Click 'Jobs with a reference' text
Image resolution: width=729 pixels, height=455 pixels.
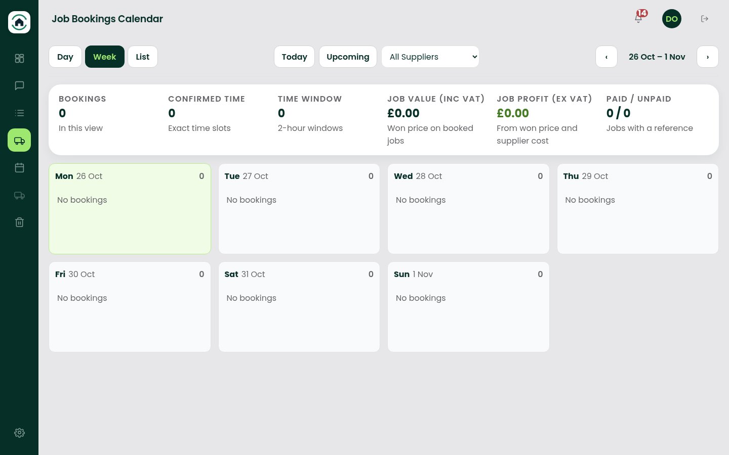tap(650, 128)
